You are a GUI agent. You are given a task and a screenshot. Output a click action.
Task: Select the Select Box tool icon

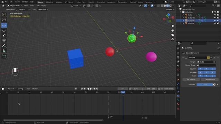(4, 14)
